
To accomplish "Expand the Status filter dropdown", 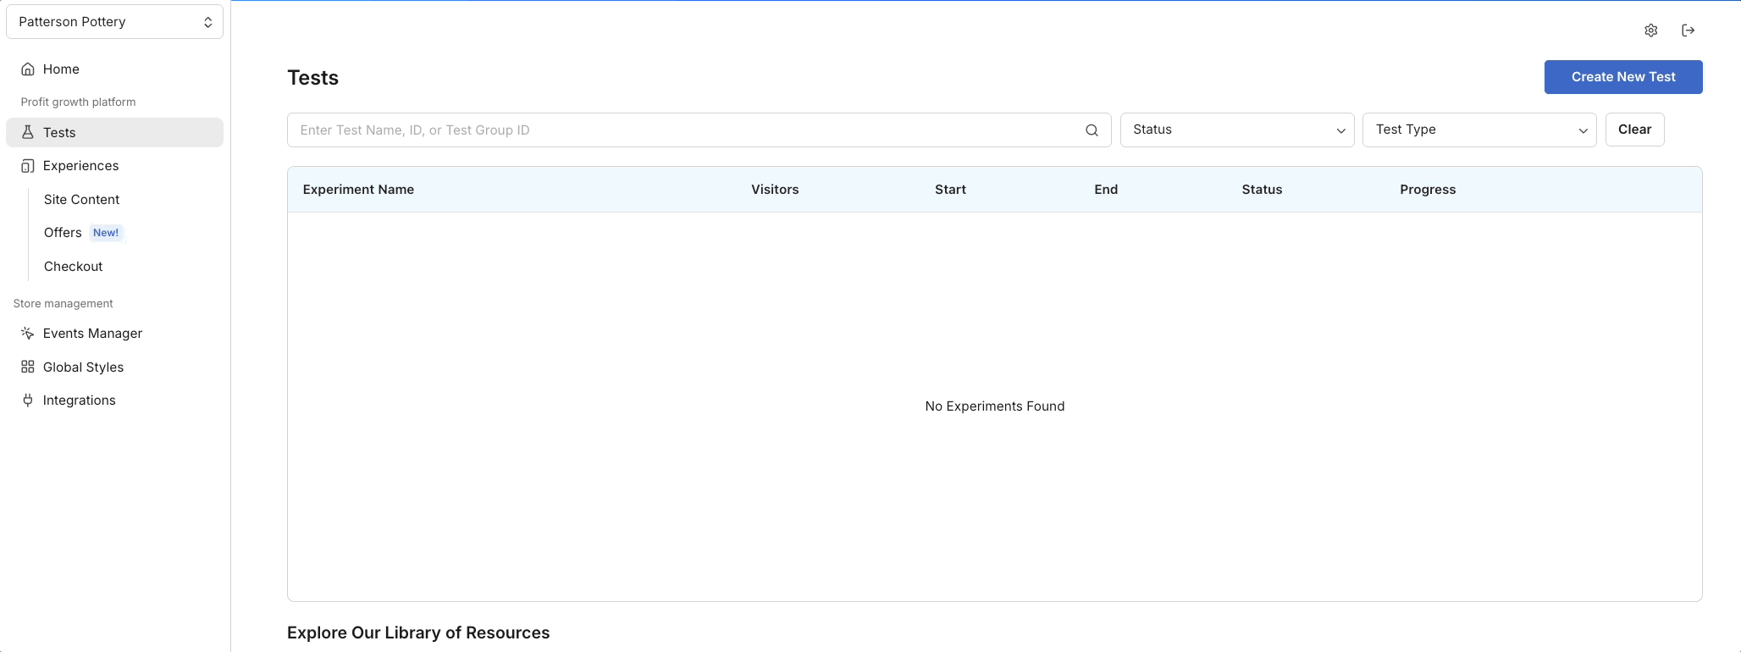I will pos(1236,130).
